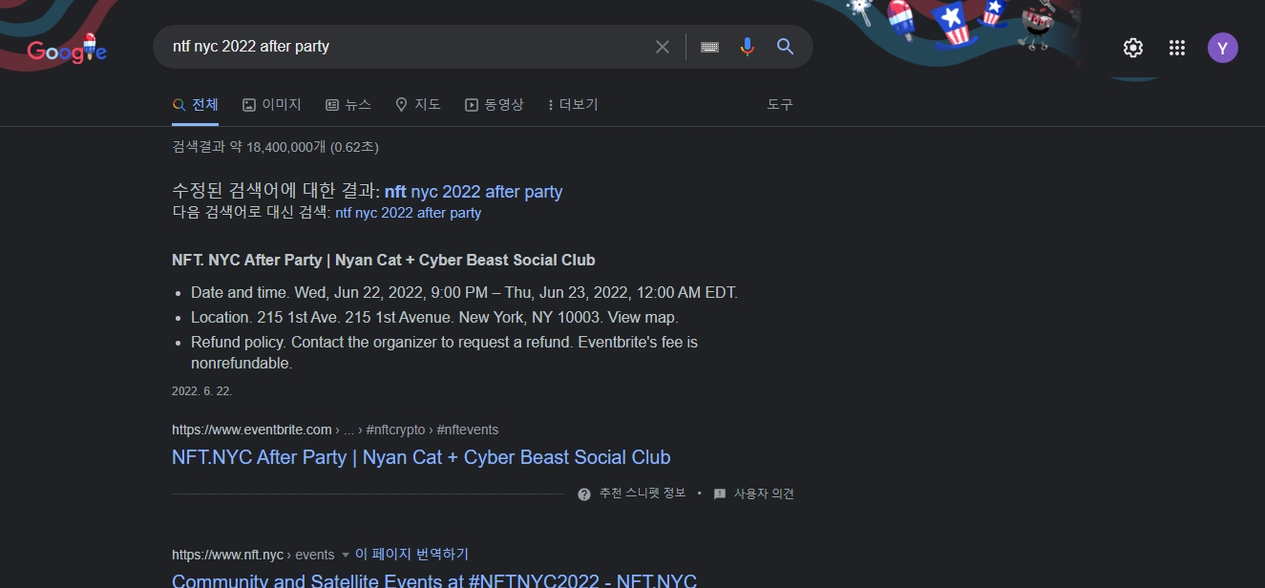Select the 전체 results tab
The image size is (1265, 588).
tap(196, 105)
